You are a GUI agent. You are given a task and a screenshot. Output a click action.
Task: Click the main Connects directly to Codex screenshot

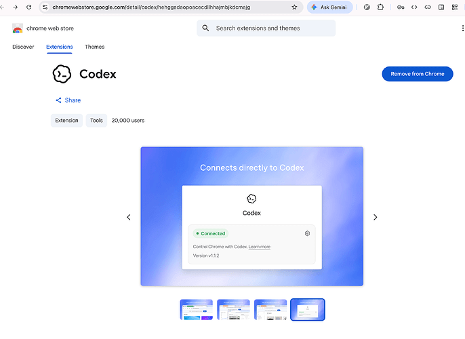[x=251, y=216]
